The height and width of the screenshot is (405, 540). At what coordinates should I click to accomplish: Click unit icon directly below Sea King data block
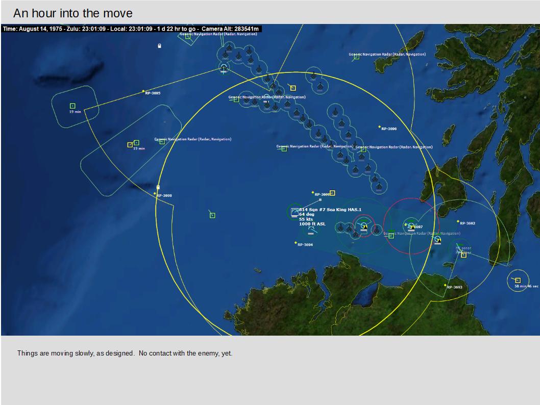[311, 230]
